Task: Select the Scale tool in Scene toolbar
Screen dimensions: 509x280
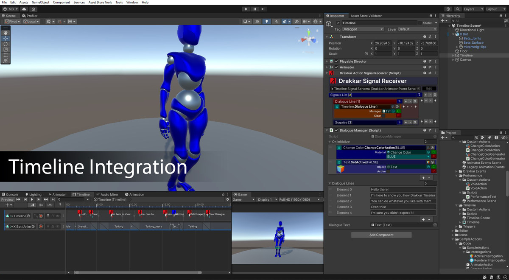Action: (6, 49)
